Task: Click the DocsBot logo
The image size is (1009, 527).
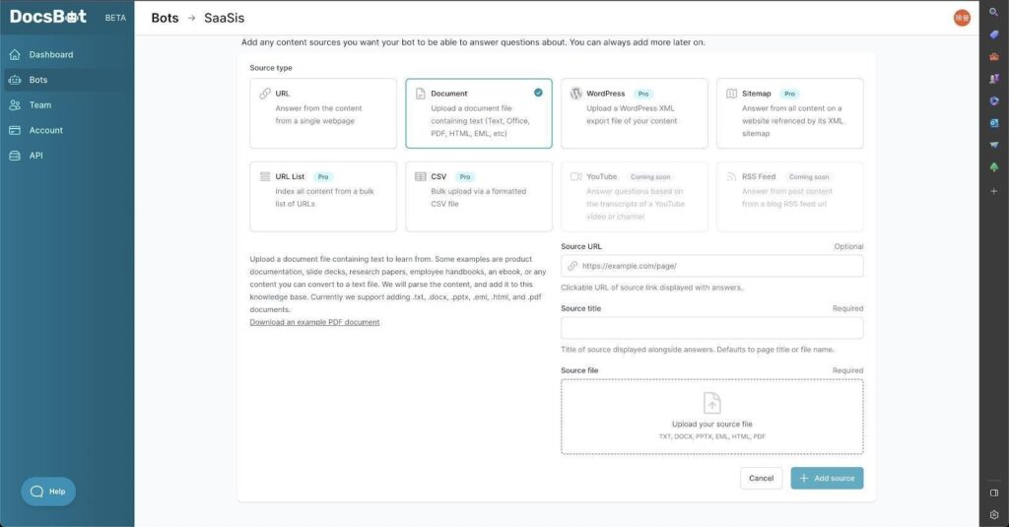Action: [x=48, y=17]
